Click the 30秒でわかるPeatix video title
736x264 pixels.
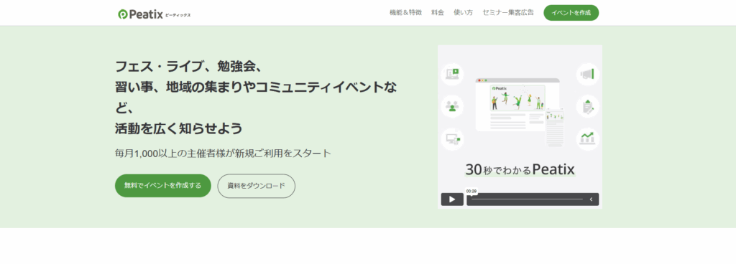(520, 169)
